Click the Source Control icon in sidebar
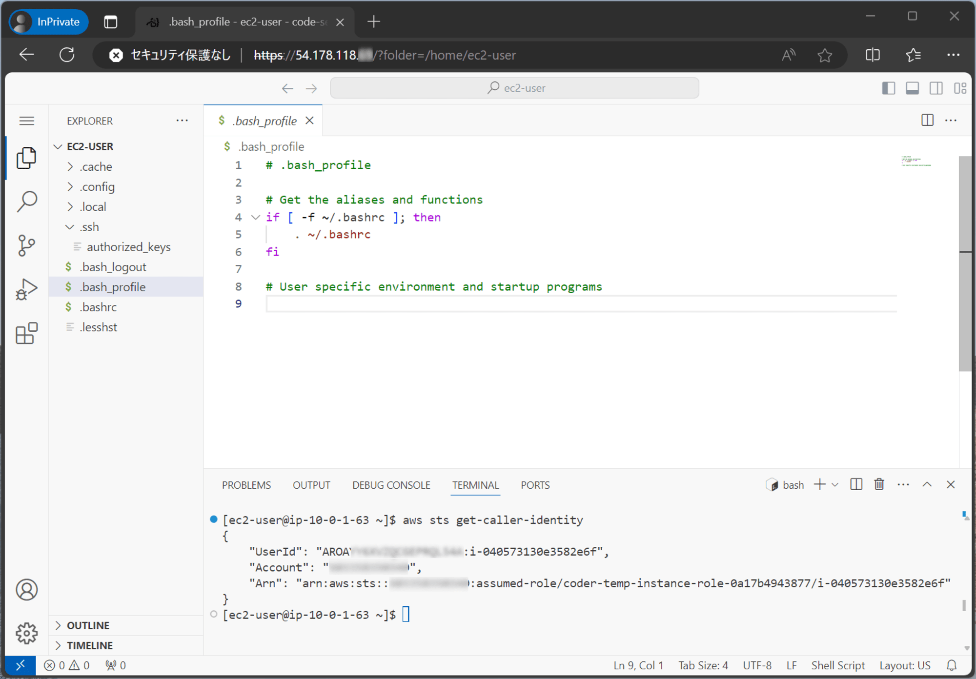Screen dimensions: 976x679 tap(26, 244)
